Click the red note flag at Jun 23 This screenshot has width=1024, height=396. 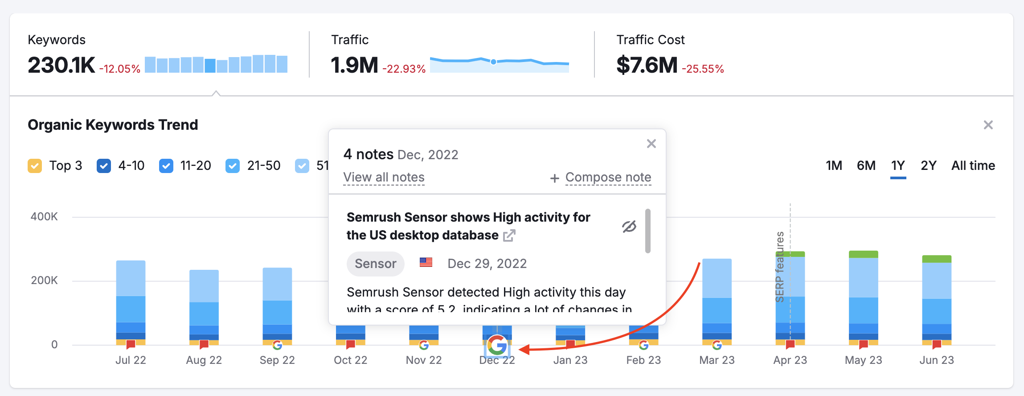click(937, 344)
